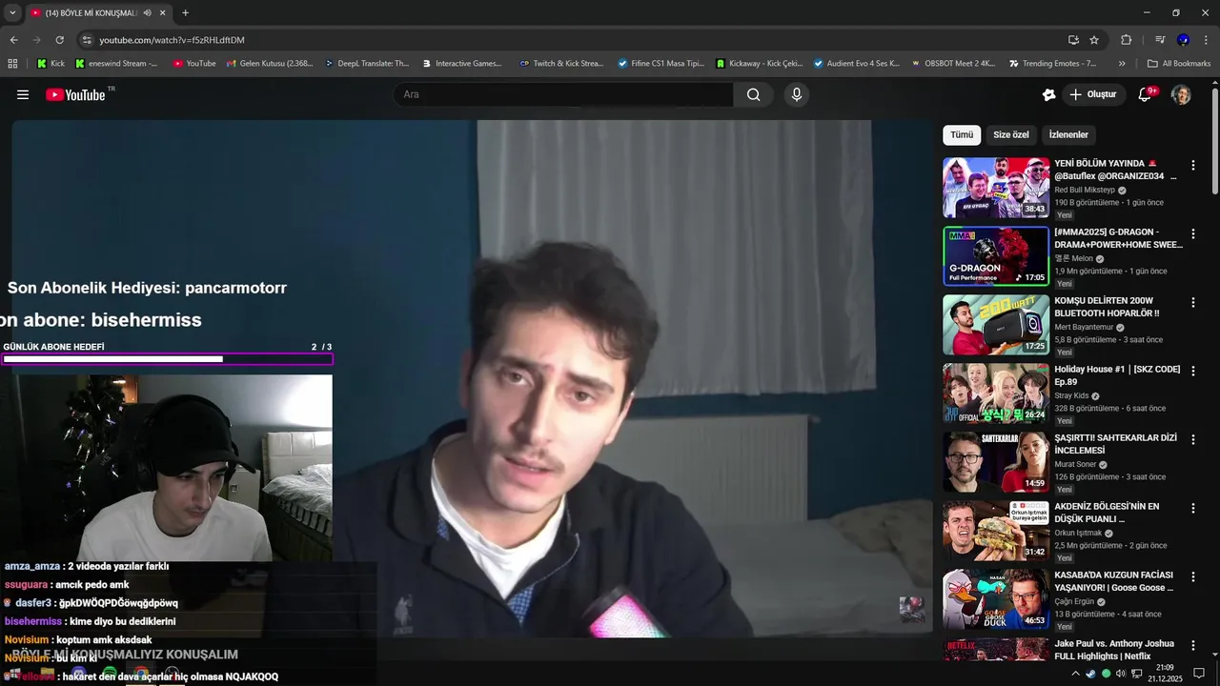This screenshot has width=1220, height=686.
Task: Go back with the browser back arrow
Action: tap(13, 40)
